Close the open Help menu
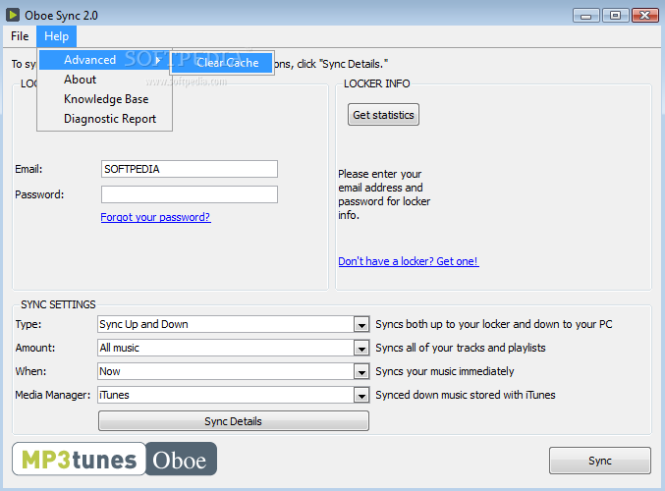 [56, 36]
